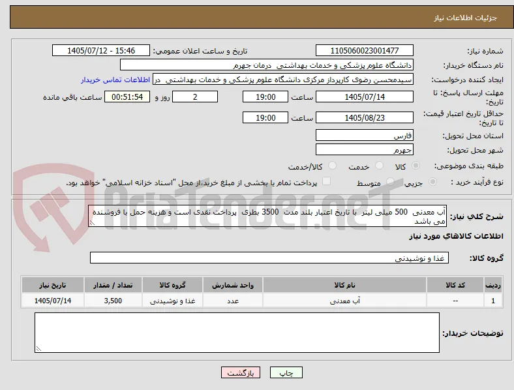Image resolution: width=514 pixels, height=390 pixels.
Task: Click the جزئیات اطلاعات نیاز header bar title
Action: pos(466,18)
